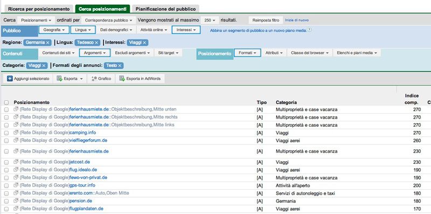Expand the Contenuti dei siti dropdown
This screenshot has height=214, width=431.
tap(58, 53)
